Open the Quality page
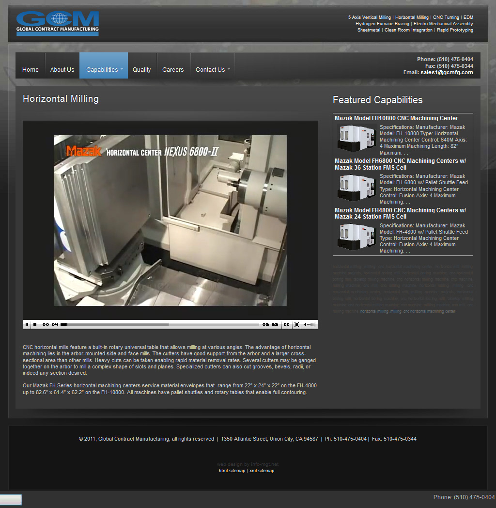Image resolution: width=496 pixels, height=508 pixels. pyautogui.click(x=142, y=70)
